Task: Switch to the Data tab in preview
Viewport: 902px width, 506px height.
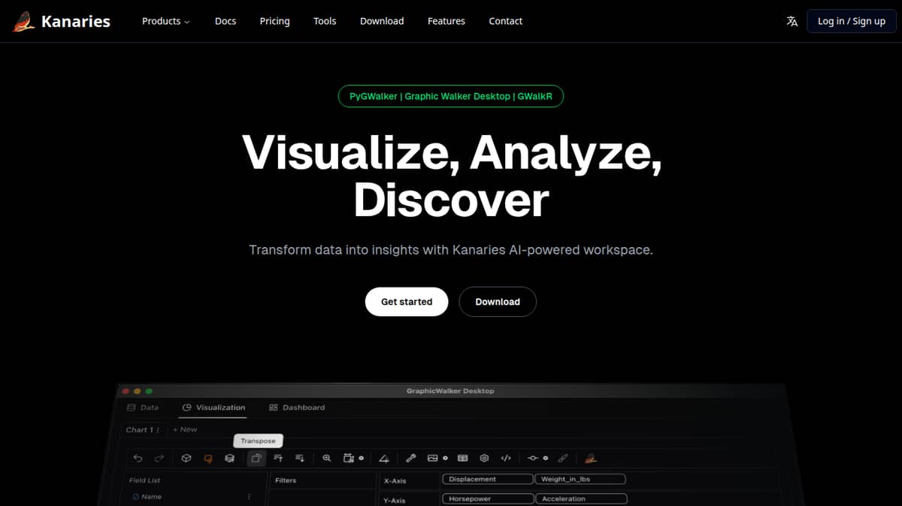Action: click(x=143, y=408)
